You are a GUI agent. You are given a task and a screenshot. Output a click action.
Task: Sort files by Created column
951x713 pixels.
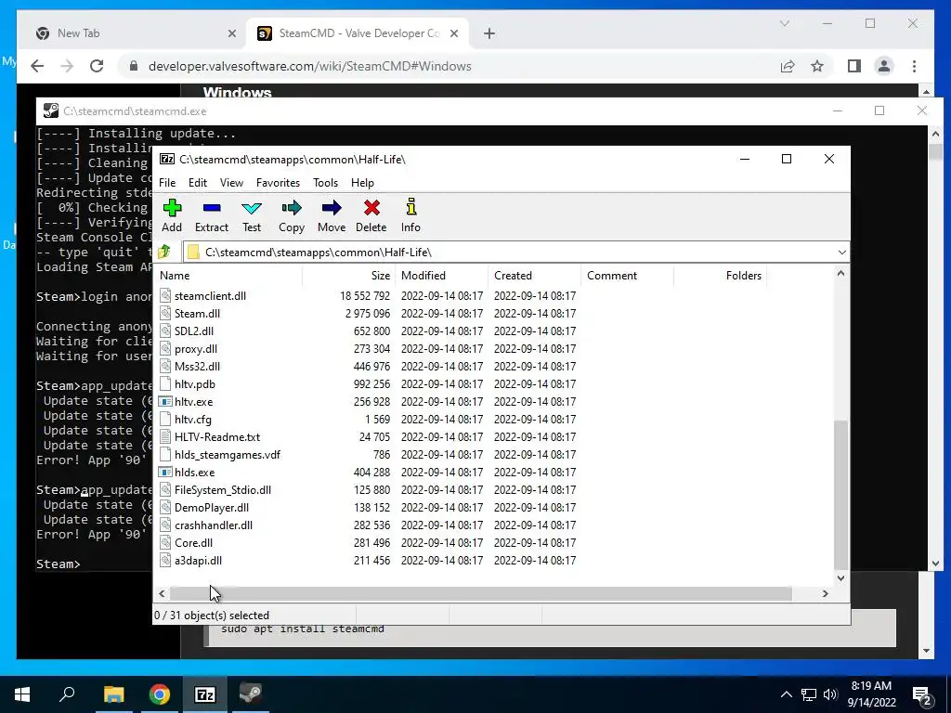pos(534,275)
